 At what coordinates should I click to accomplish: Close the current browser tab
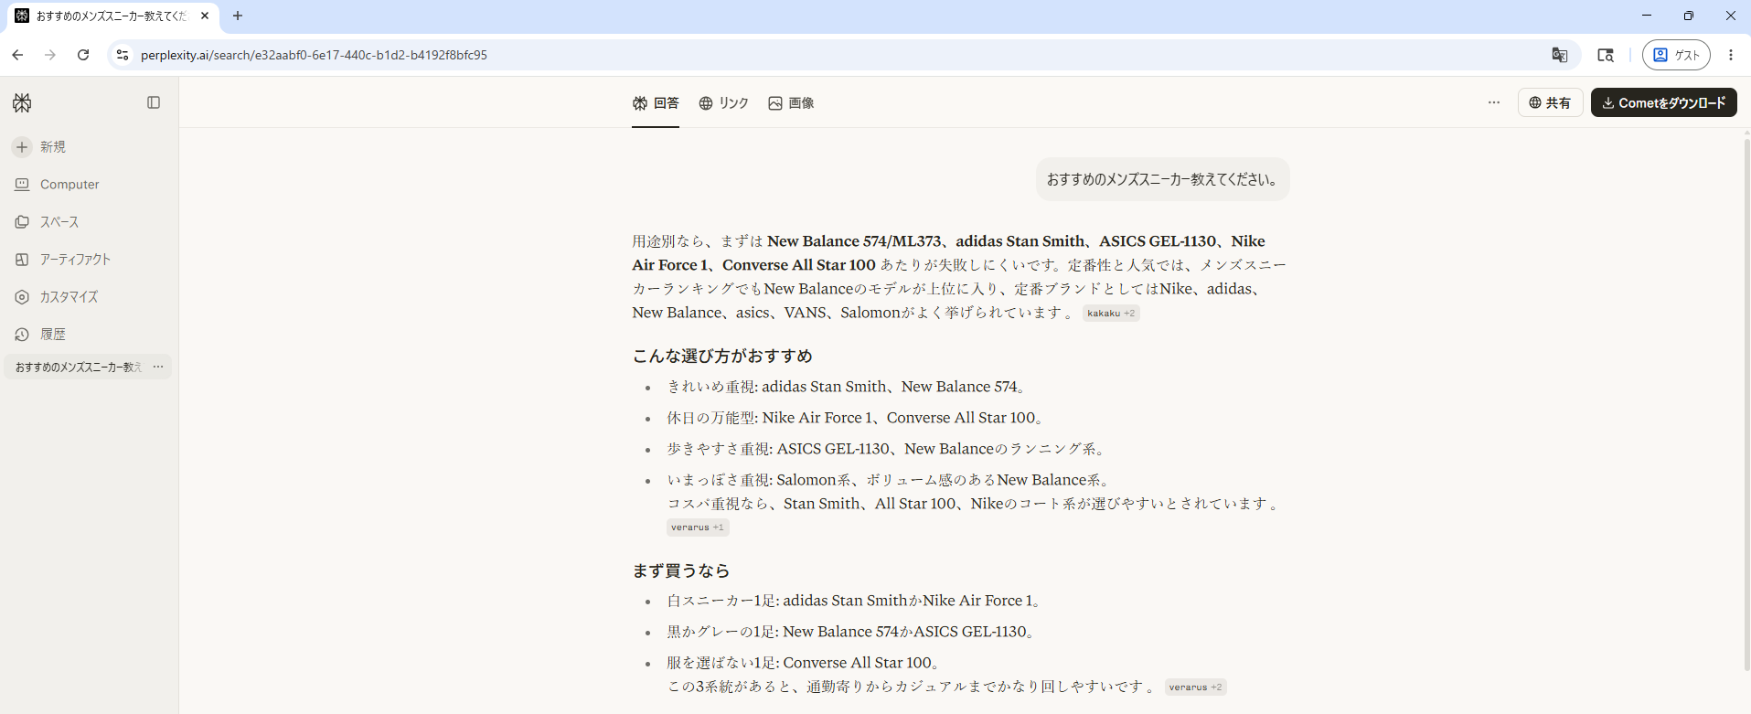(x=205, y=16)
